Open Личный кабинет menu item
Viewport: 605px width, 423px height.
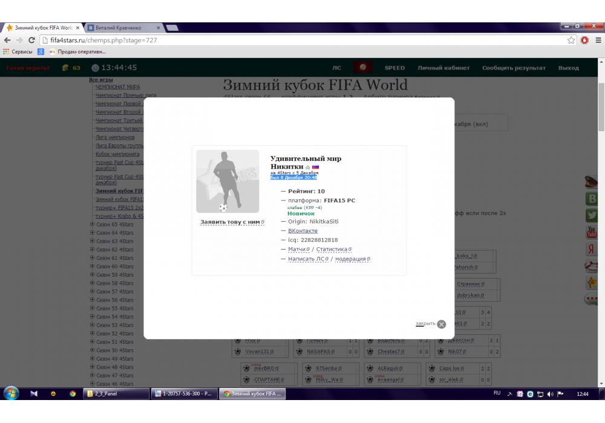pyautogui.click(x=443, y=68)
